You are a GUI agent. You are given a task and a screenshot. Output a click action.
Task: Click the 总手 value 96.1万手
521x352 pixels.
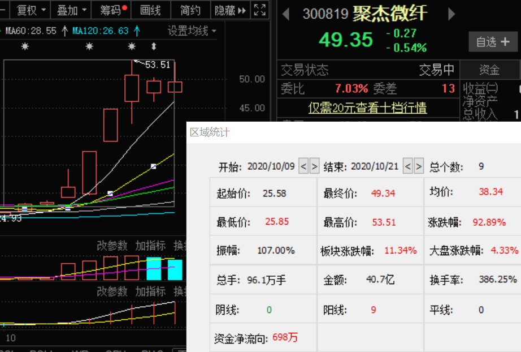point(266,280)
